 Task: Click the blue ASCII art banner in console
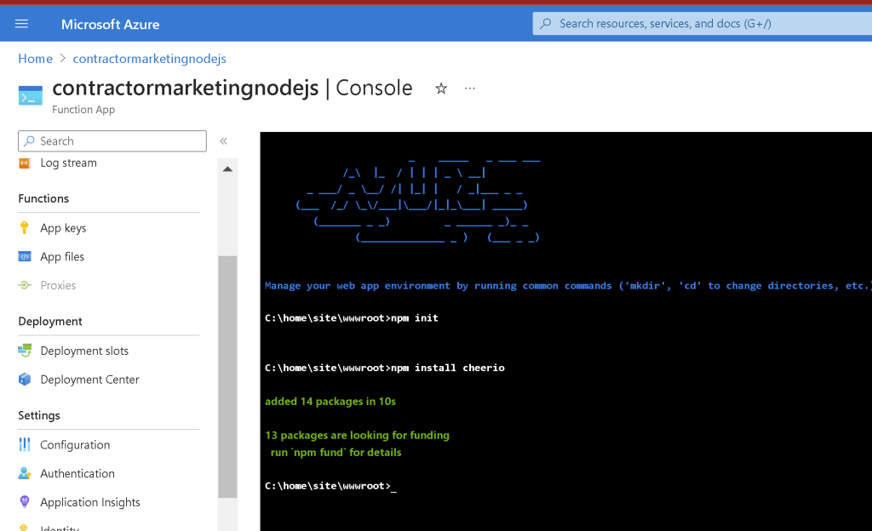(418, 200)
